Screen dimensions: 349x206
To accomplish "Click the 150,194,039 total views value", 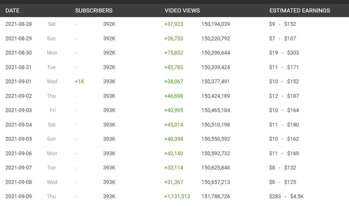I will pos(216,24).
